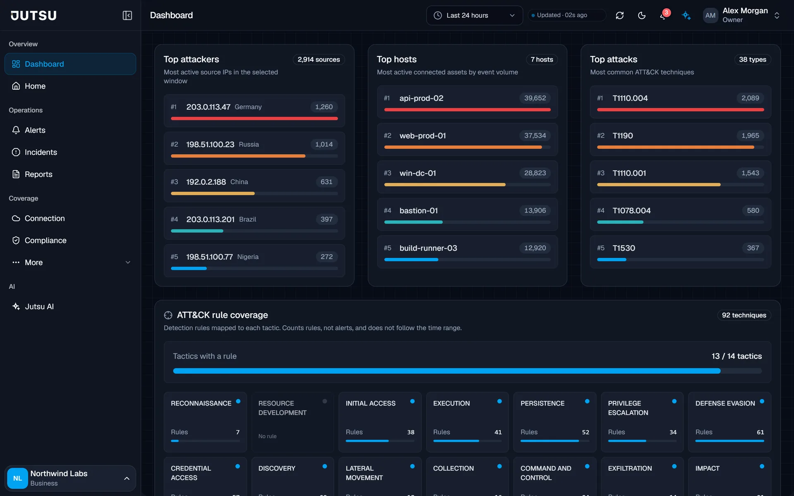The image size is (794, 496).
Task: Go to Home in sidebar
Action: (70, 86)
